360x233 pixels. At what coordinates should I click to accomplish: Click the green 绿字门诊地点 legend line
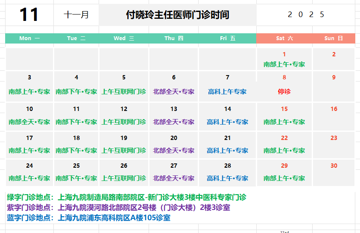(x=126, y=198)
